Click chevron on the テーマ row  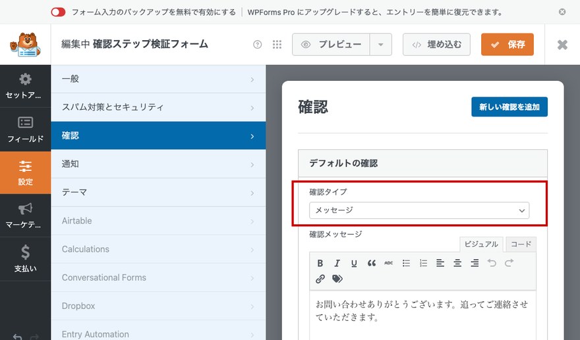tap(252, 193)
